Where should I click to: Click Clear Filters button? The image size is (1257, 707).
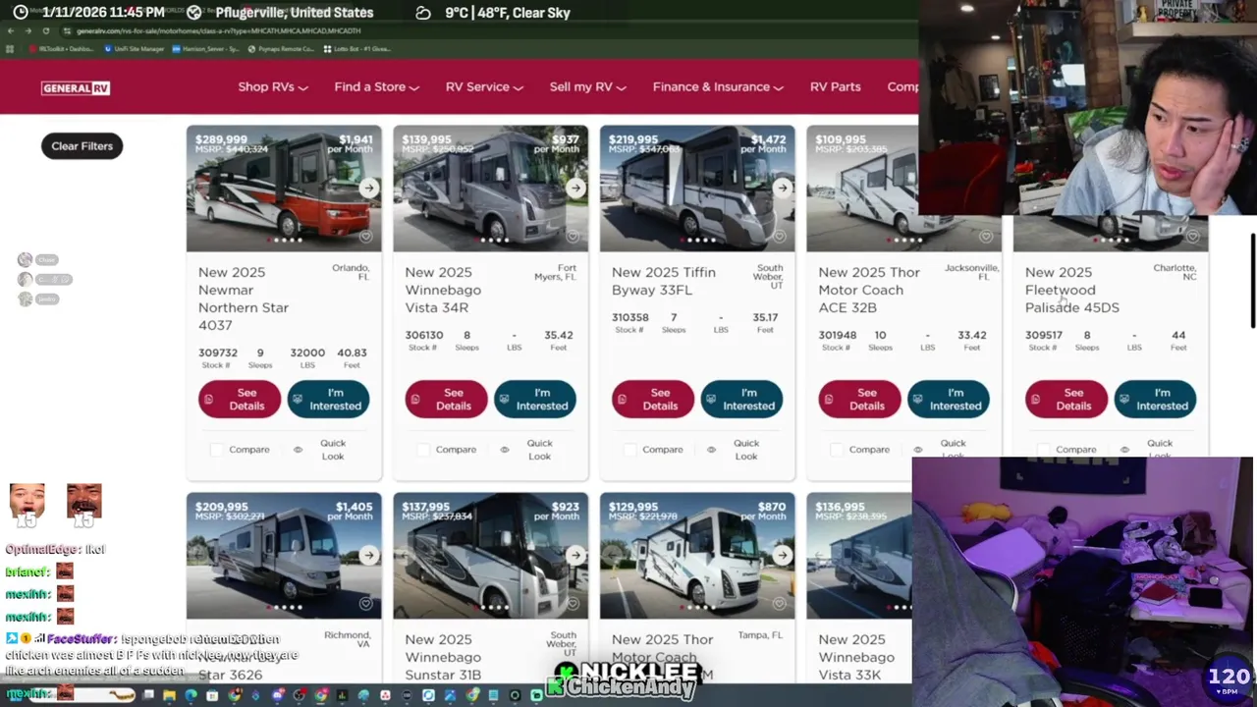pyautogui.click(x=82, y=145)
